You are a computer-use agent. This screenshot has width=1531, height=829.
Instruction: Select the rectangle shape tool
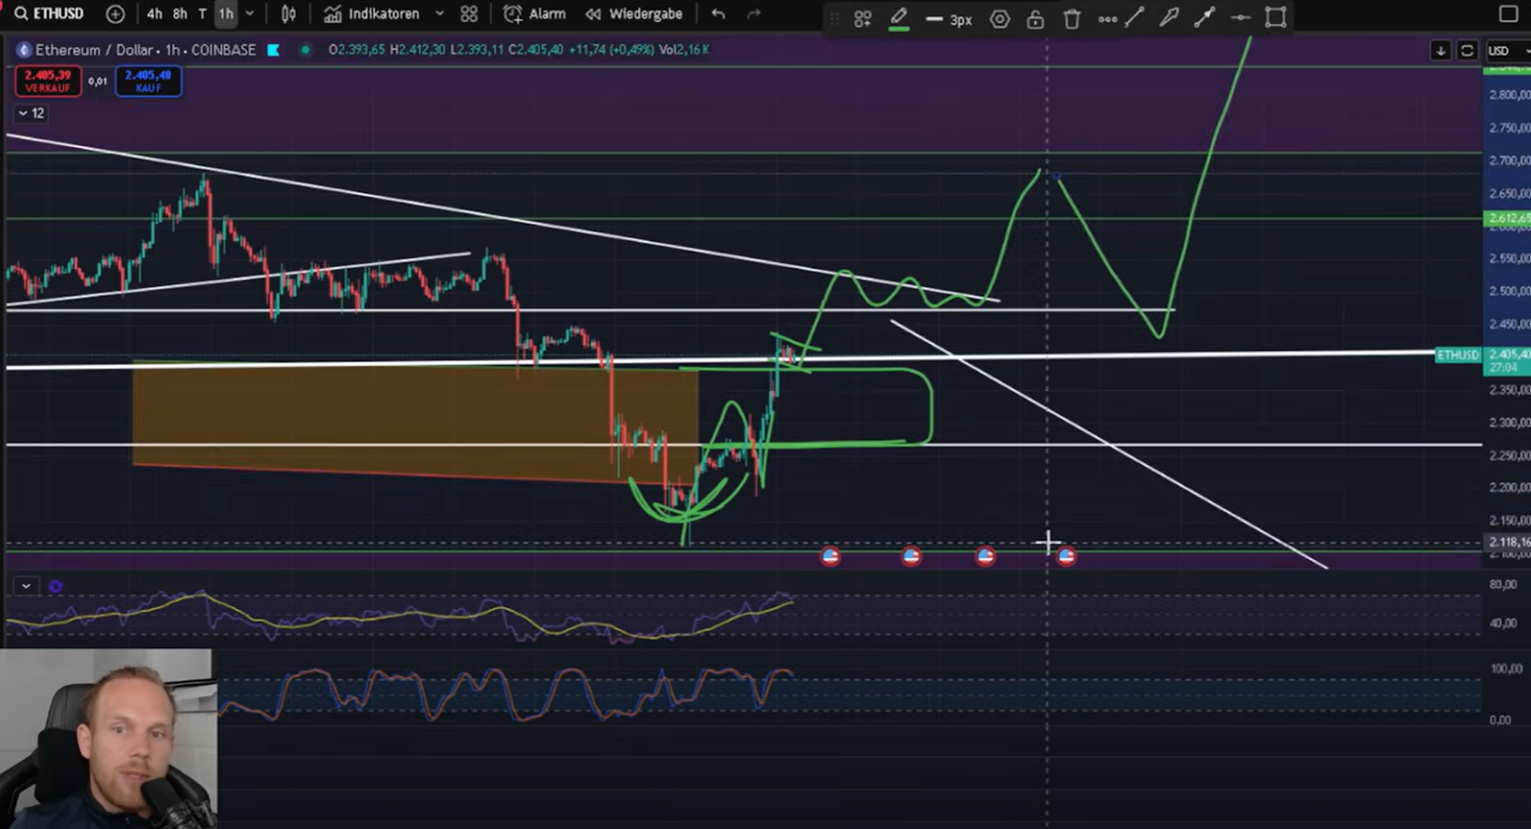coord(1276,16)
